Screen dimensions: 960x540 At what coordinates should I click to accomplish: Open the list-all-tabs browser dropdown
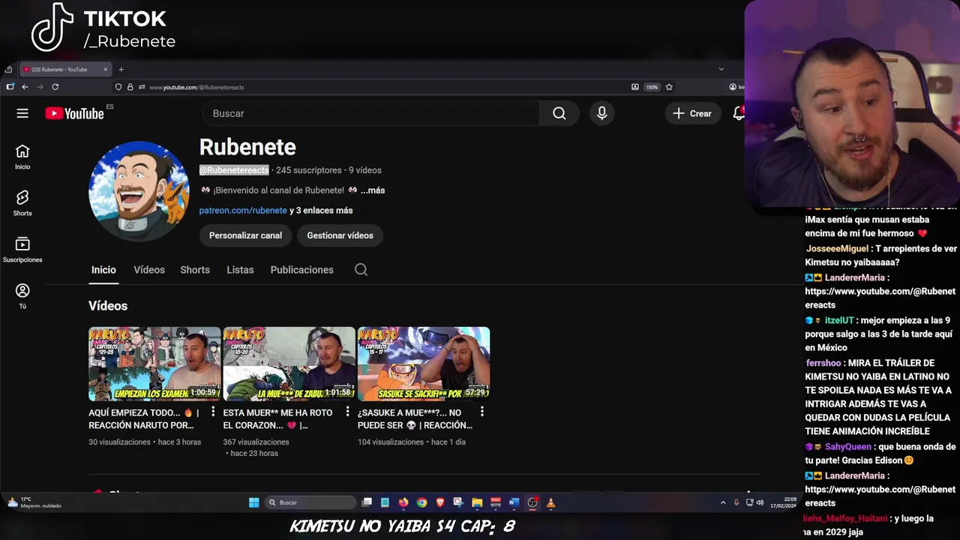point(721,69)
